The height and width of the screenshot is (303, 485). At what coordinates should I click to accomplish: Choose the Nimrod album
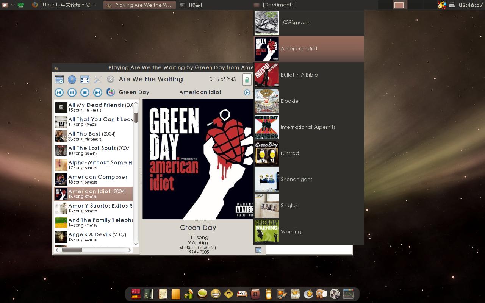309,153
